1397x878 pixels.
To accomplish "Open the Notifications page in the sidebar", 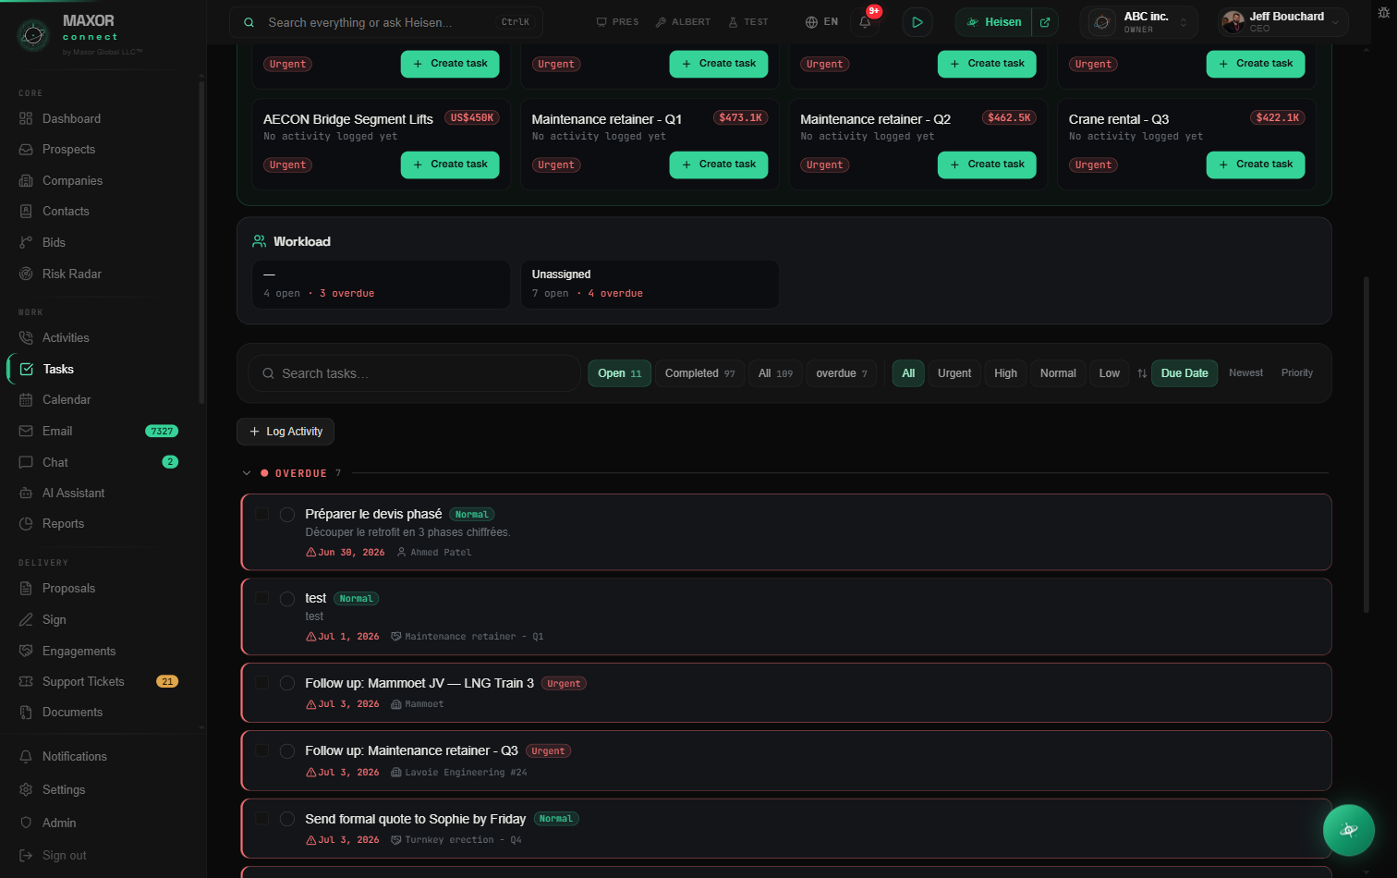I will click(x=74, y=757).
